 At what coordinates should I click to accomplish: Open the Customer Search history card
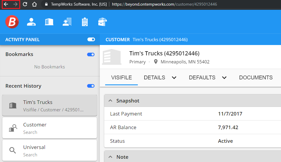50,128
